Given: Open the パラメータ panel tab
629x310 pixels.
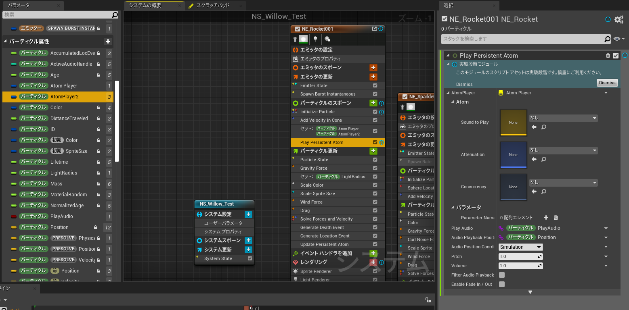Looking at the screenshot, I should coord(19,5).
